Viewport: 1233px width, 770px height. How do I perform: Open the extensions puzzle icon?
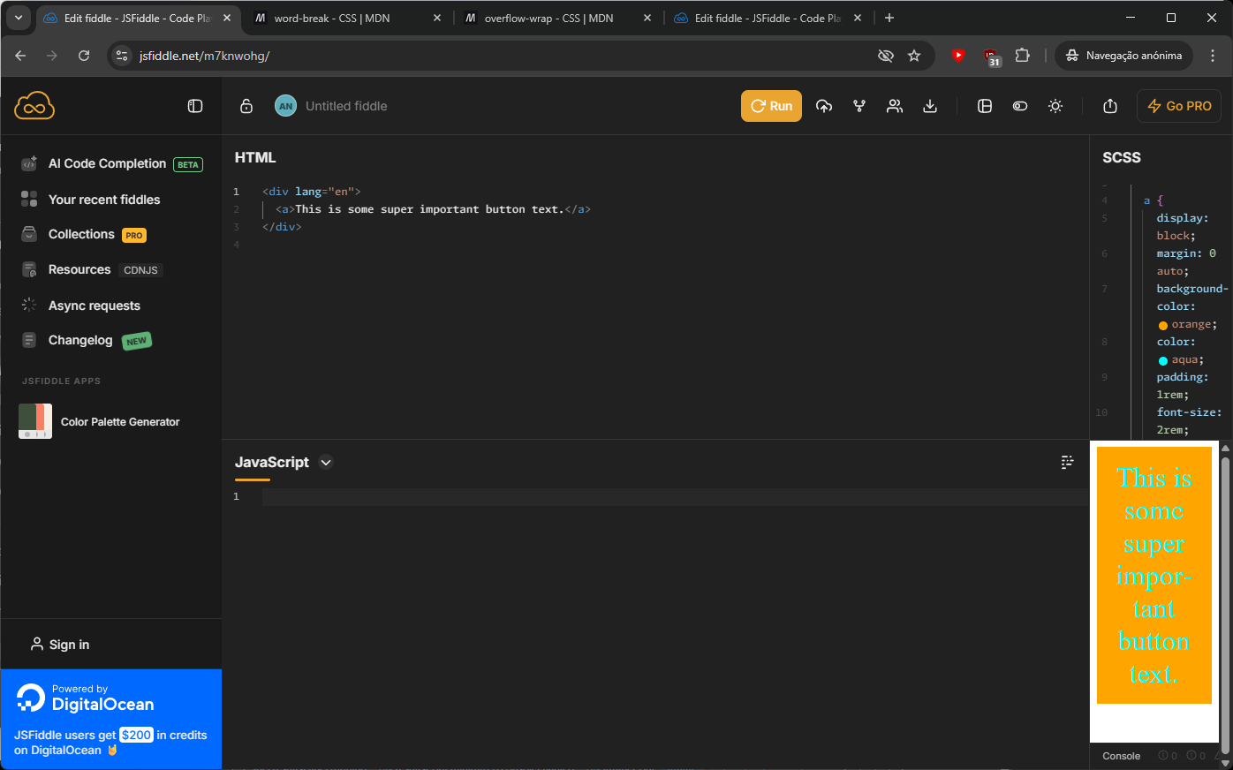[1022, 56]
